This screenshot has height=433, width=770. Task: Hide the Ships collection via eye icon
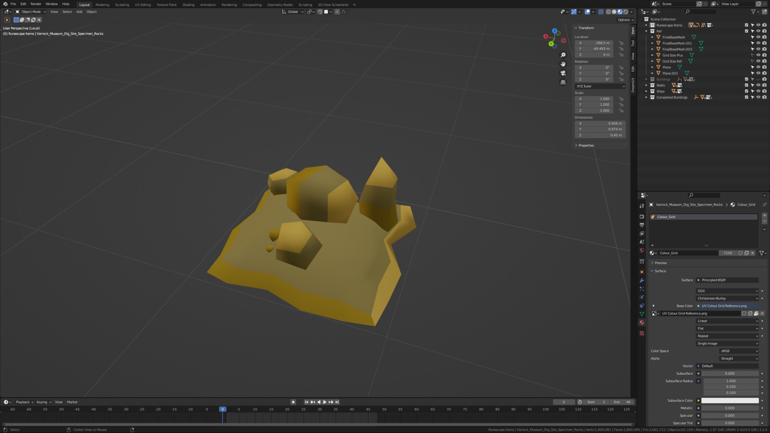click(758, 91)
